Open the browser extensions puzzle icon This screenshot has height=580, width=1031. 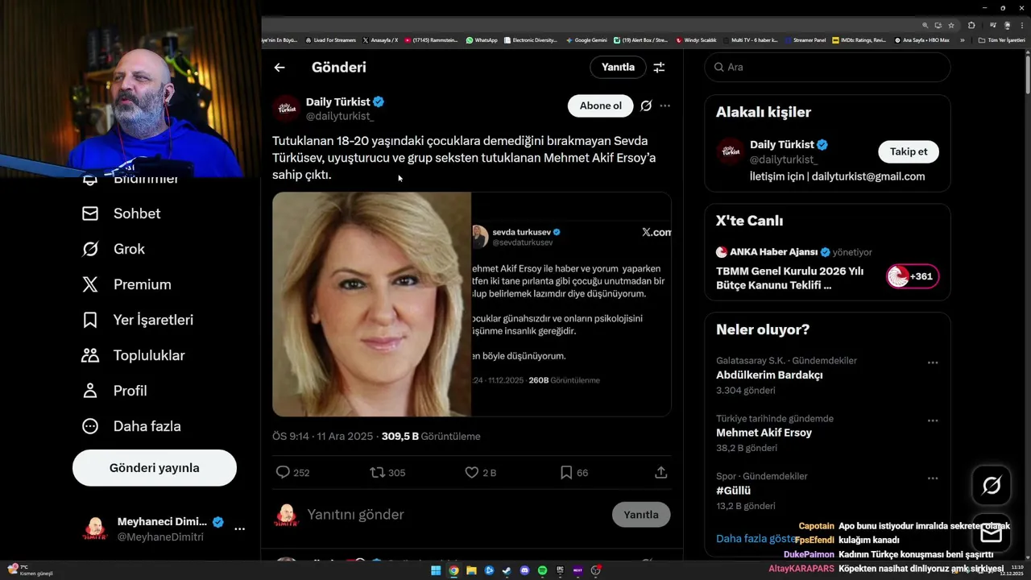(971, 25)
